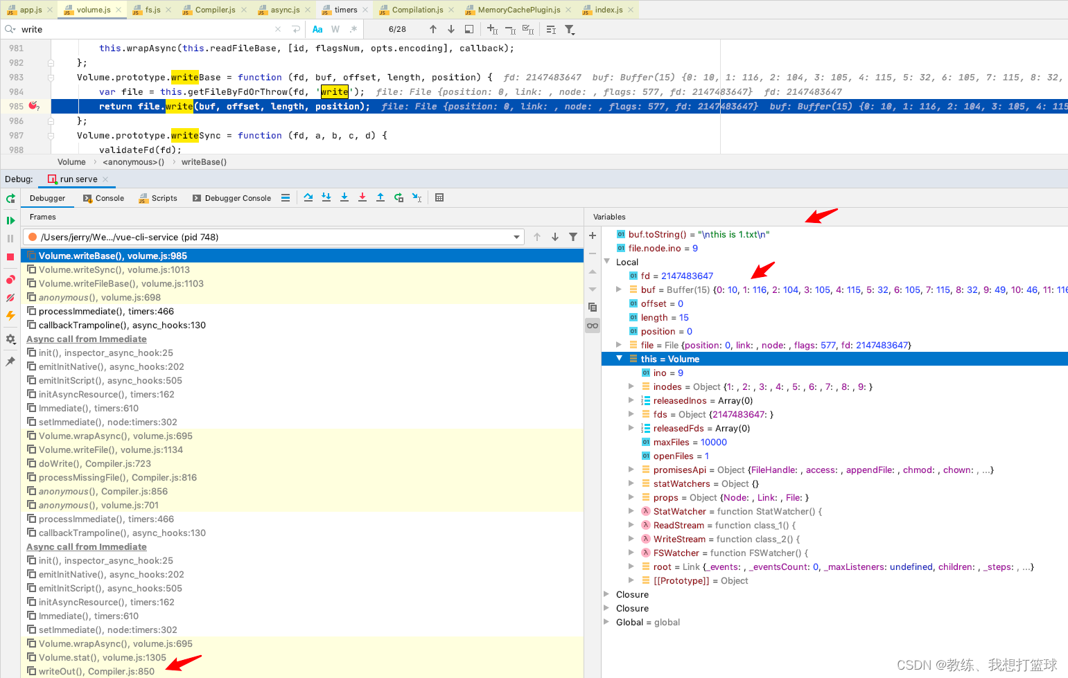Pin the debug tab with the pin icon
The width and height of the screenshot is (1068, 678).
(x=10, y=362)
